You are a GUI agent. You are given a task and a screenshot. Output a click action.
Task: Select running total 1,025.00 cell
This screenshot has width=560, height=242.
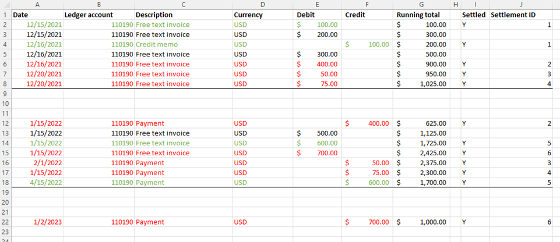coord(421,84)
